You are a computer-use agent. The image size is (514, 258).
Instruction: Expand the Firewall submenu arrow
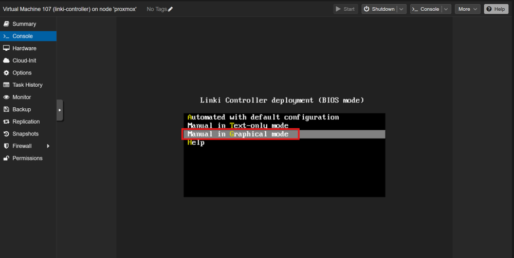(48, 146)
